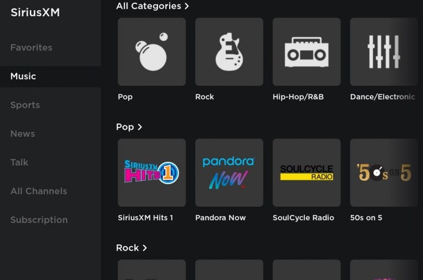Expand the All Categories section
Screen dimensions: 423x280
tap(152, 6)
